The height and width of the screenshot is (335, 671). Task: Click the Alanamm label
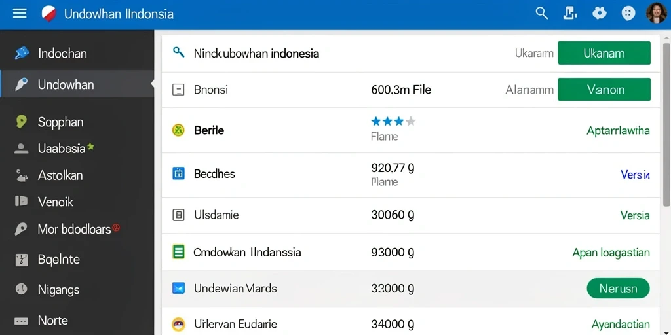point(529,90)
